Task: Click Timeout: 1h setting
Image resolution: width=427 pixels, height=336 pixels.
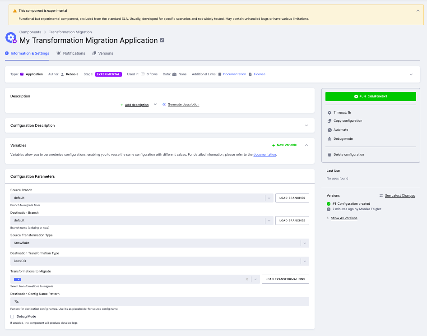Action: [342, 113]
